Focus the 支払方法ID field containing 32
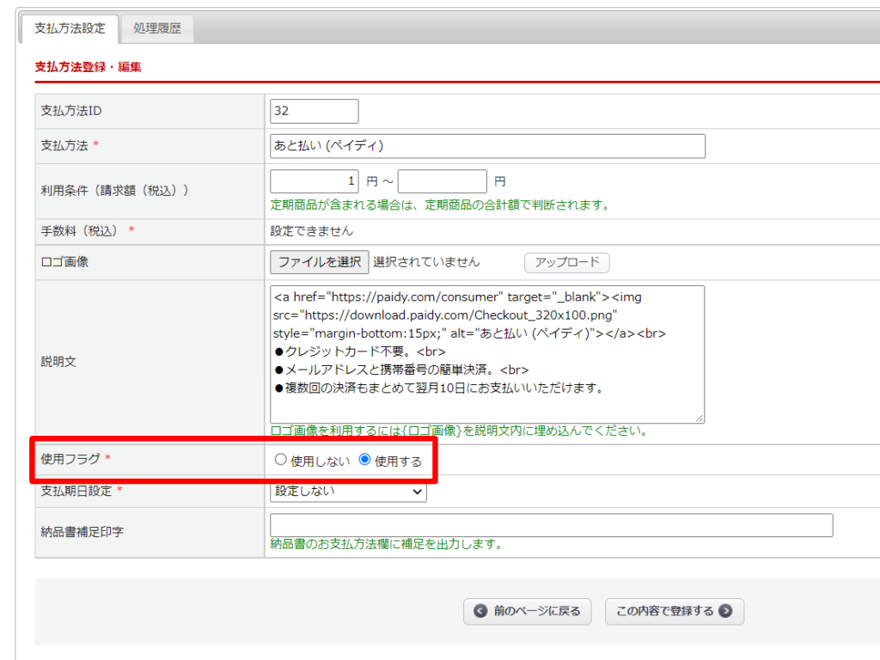Image resolution: width=880 pixels, height=660 pixels. click(314, 112)
